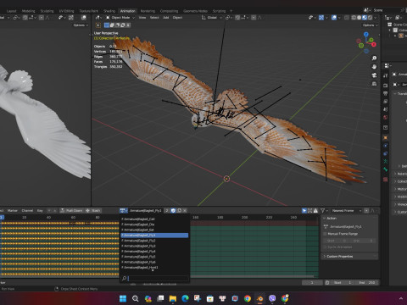This screenshot has height=305, width=407.
Task: Click the green Y axis gizmo handle
Action: click(371, 40)
